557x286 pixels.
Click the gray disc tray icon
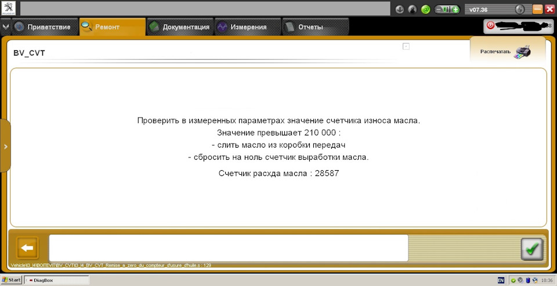coord(520,280)
